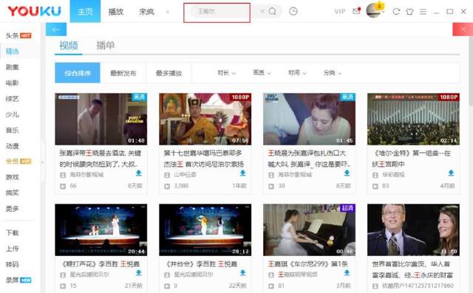The image size is (473, 293).
Task: Expand the 分类 category dropdown
Action: tap(333, 73)
